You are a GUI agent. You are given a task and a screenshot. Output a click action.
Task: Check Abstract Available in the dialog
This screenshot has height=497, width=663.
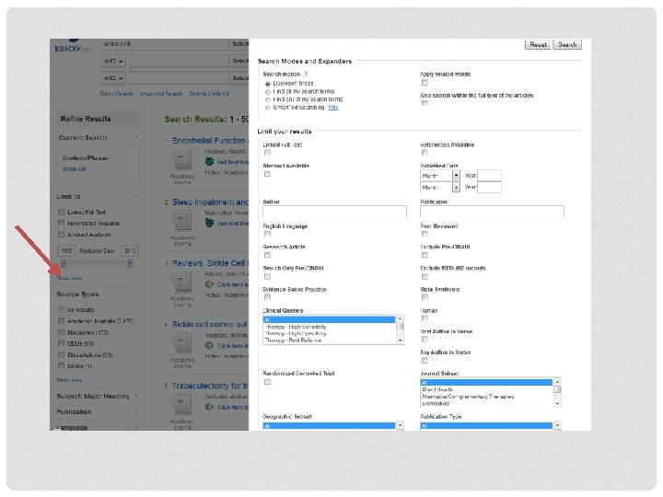(x=267, y=174)
